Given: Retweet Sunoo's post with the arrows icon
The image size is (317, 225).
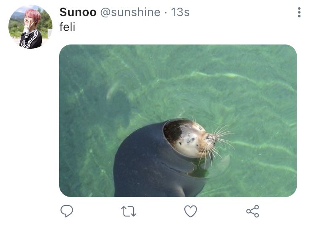Looking at the screenshot, I should click(x=128, y=211).
